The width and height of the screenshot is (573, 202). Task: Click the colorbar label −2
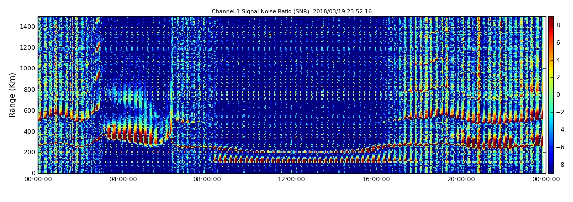(x=560, y=112)
